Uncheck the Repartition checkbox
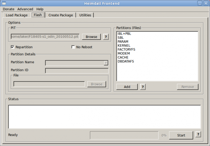 [x=12, y=47]
